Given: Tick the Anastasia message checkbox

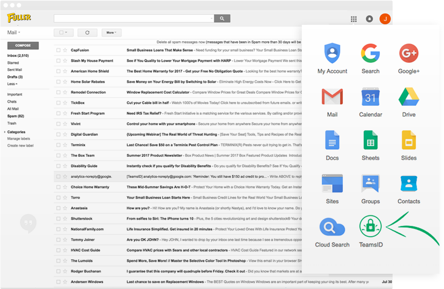Looking at the screenshot, I should tap(58, 208).
